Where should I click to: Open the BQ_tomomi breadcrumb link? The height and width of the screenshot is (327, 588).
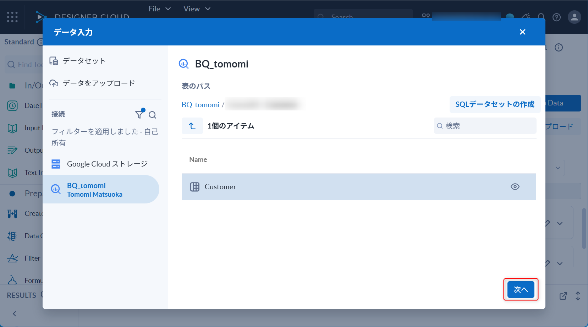[200, 104]
